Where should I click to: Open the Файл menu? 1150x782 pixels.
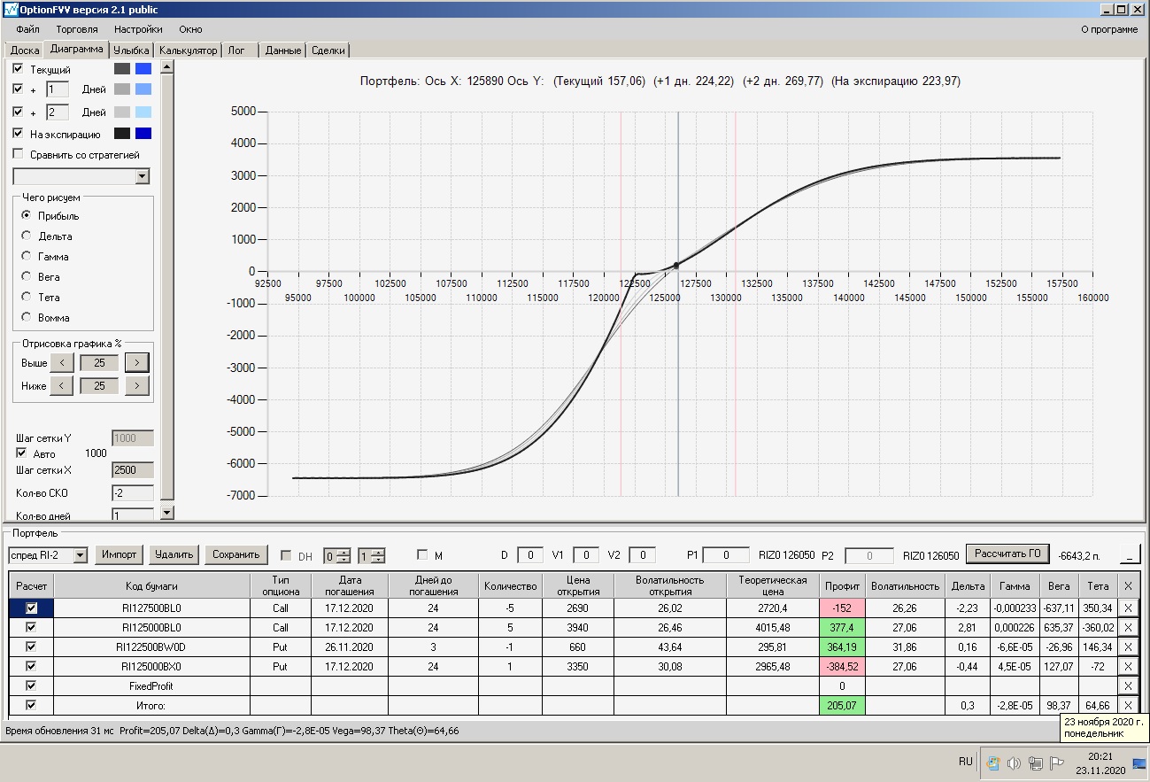(x=27, y=29)
